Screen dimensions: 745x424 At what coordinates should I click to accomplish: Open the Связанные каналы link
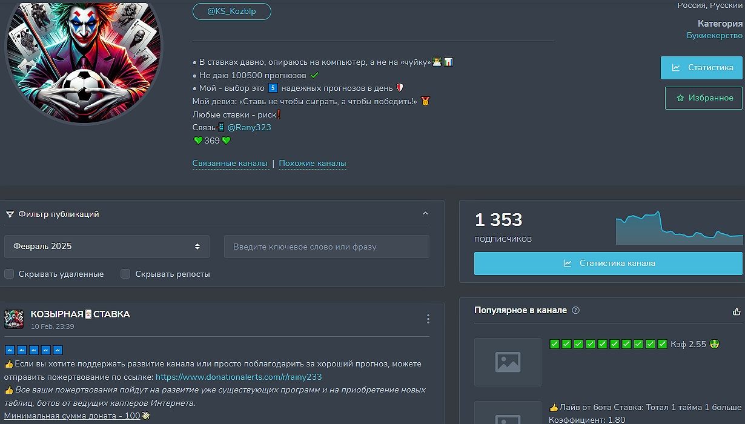pyautogui.click(x=230, y=164)
